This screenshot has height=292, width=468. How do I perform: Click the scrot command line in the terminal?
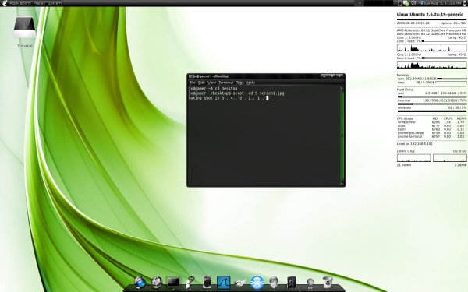pyautogui.click(x=236, y=93)
